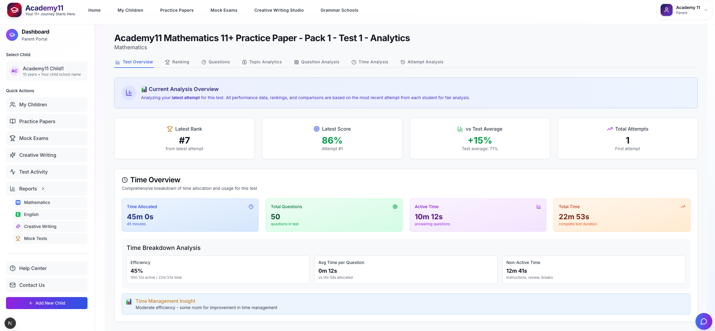Click the Dashboard avatar icon in sidebar
Viewport: 715px width, 331px height.
[x=12, y=35]
